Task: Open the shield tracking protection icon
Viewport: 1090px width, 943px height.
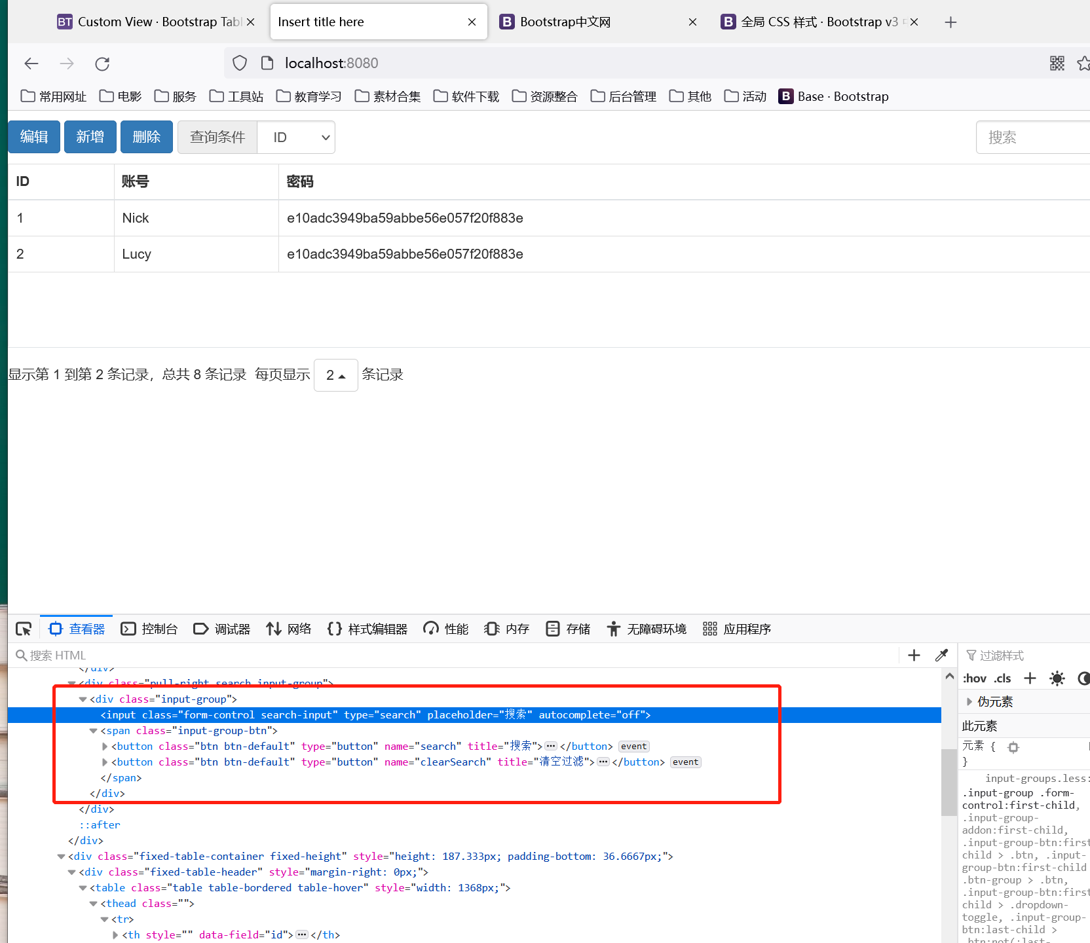Action: pos(240,63)
